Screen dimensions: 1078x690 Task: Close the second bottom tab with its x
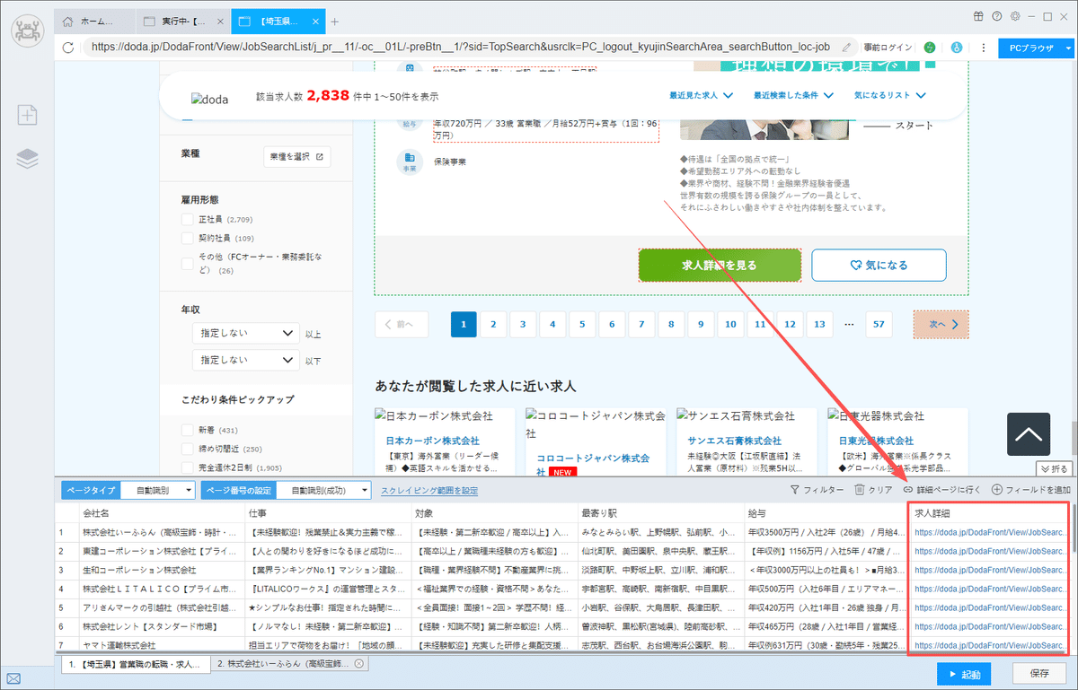point(358,664)
